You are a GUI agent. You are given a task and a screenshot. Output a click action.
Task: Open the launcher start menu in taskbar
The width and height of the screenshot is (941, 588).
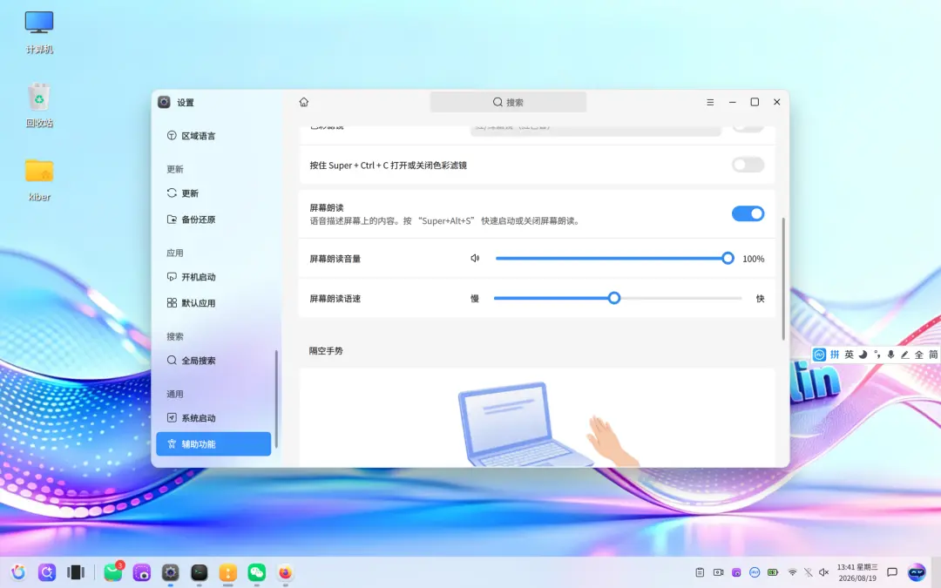click(18, 572)
